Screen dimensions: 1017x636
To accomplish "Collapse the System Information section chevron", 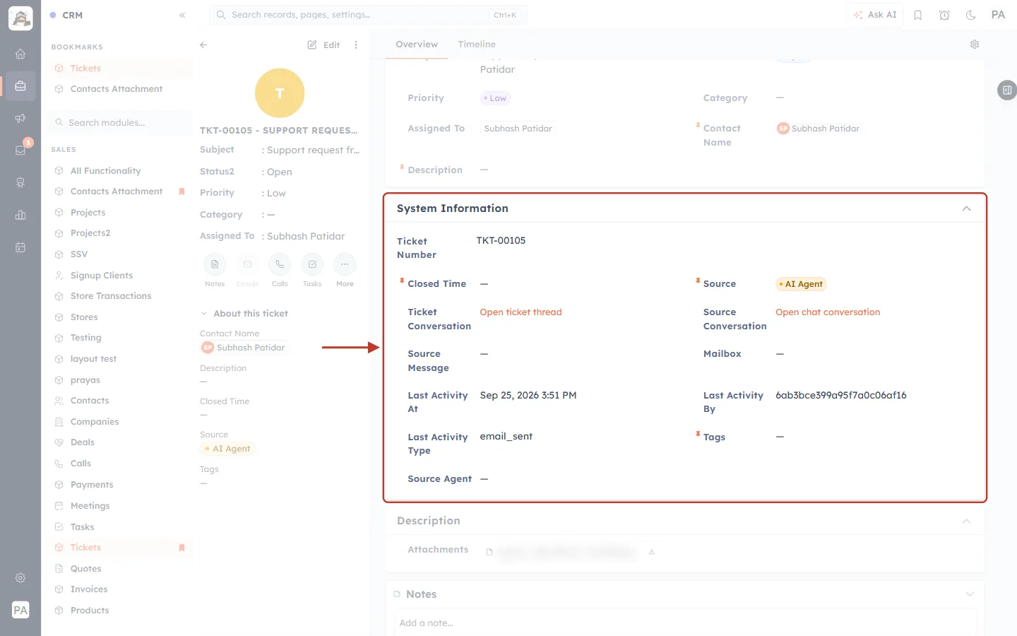I will (967, 208).
